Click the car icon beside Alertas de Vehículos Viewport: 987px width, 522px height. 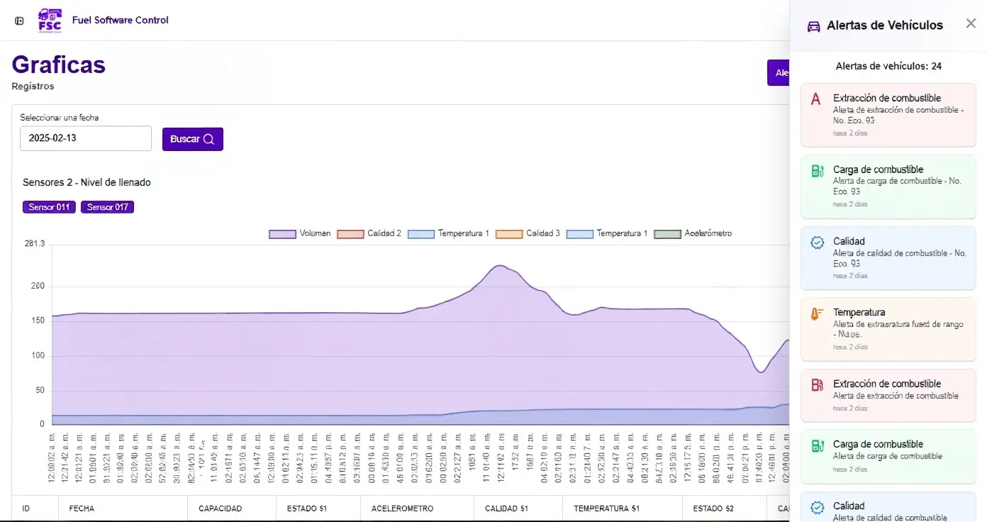click(813, 25)
